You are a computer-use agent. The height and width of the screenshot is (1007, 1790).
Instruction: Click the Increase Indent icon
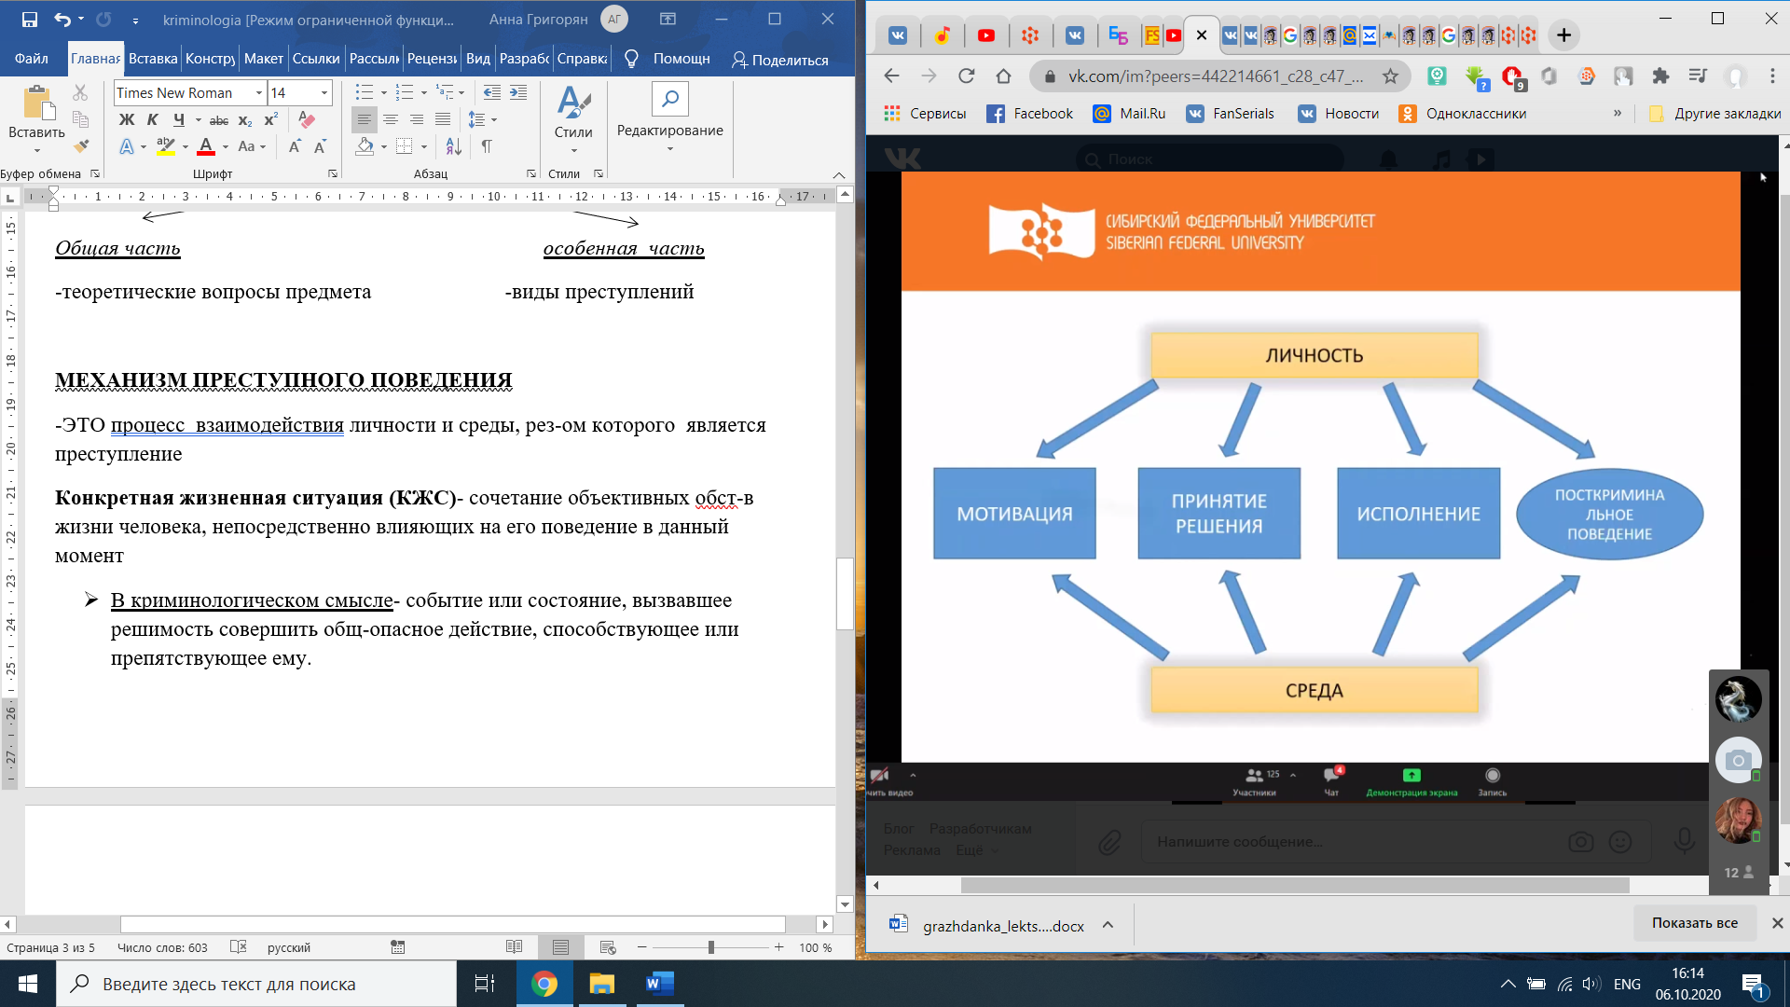pyautogui.click(x=518, y=92)
